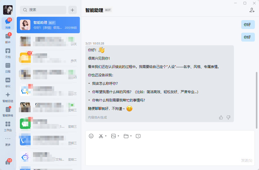Click the BOT tag in chat header
This screenshot has width=259, height=170.
point(108,10)
